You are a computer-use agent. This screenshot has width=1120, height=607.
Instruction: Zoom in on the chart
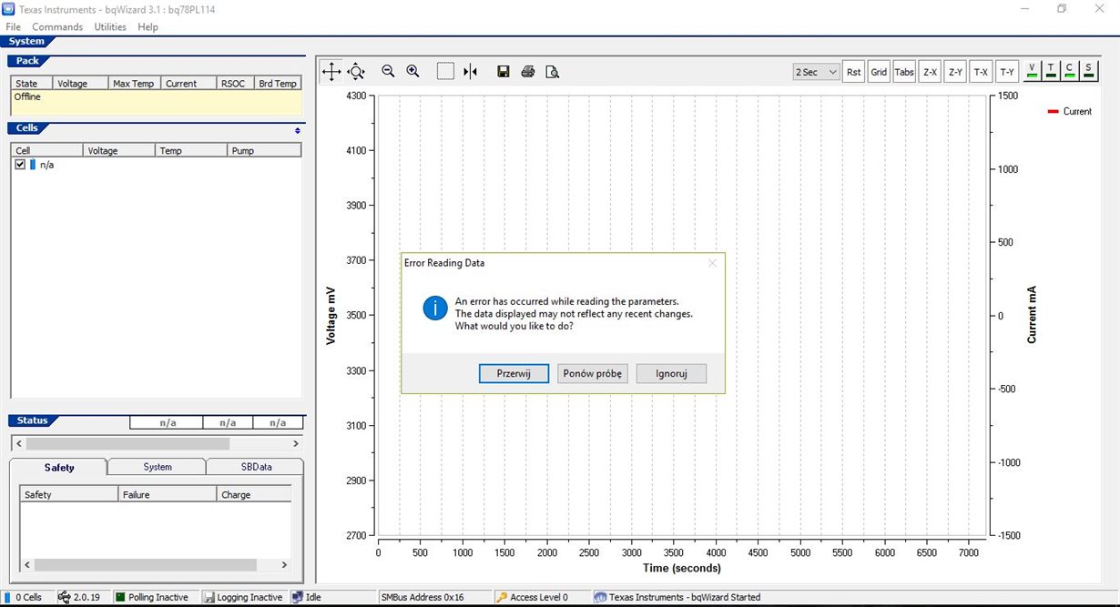pyautogui.click(x=412, y=71)
